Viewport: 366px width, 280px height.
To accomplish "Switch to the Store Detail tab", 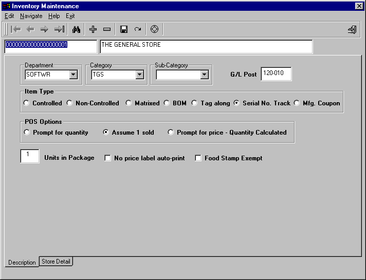I will click(x=56, y=262).
